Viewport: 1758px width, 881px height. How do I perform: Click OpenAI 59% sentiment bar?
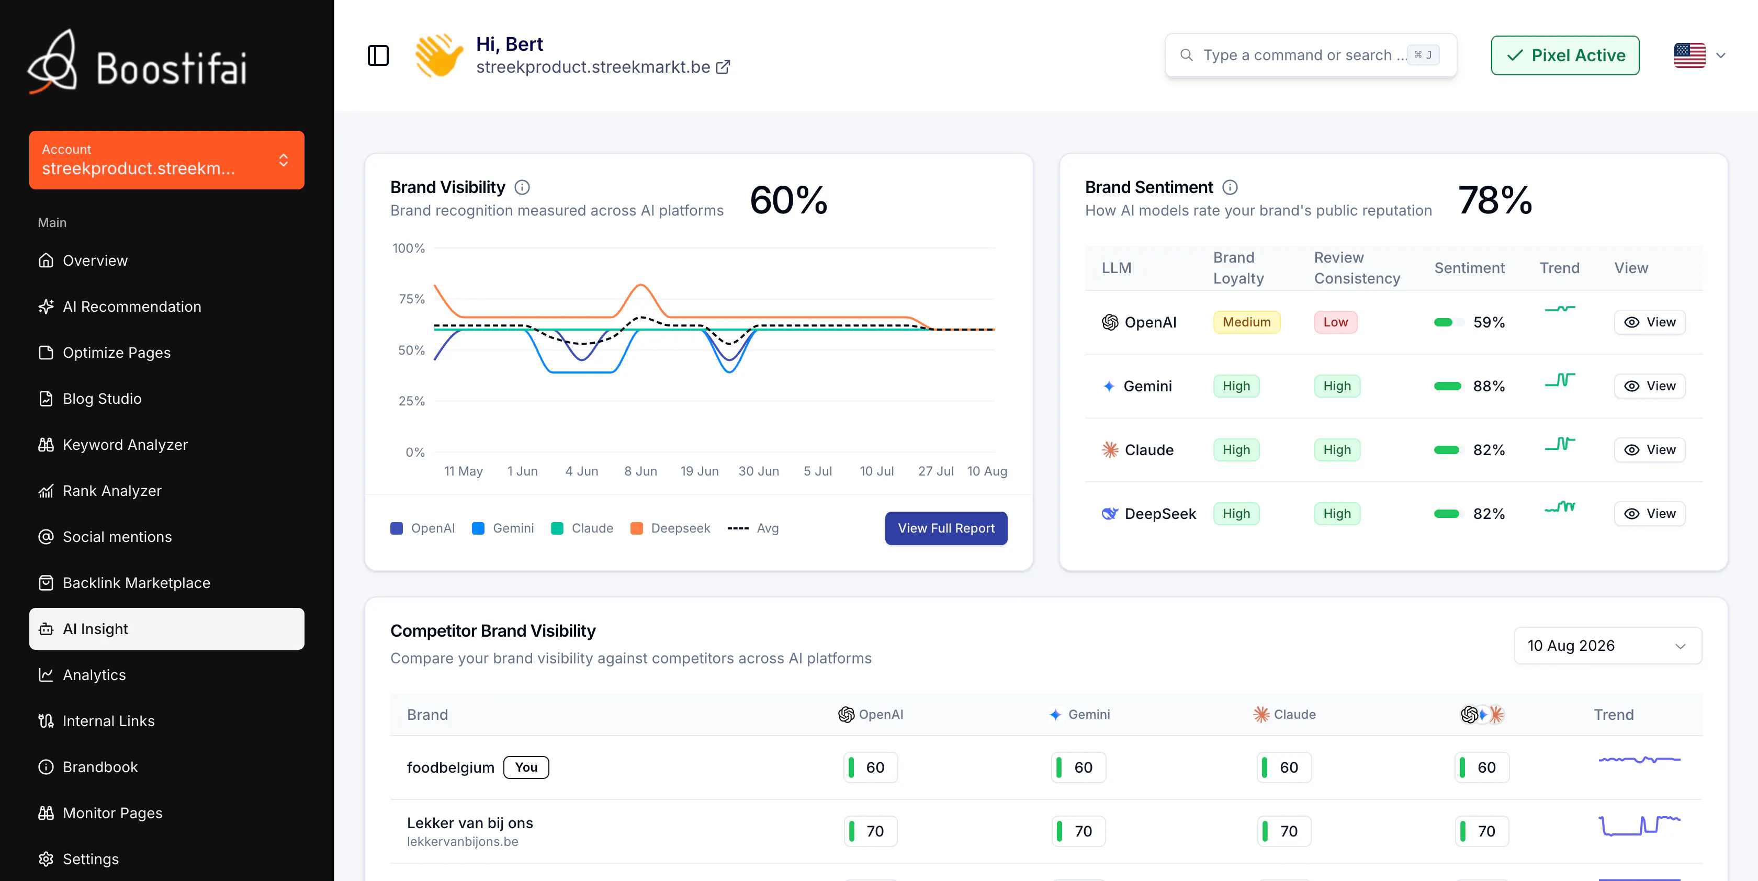point(1449,322)
